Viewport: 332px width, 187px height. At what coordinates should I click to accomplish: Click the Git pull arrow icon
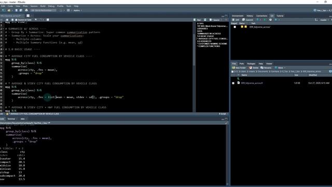point(258,20)
